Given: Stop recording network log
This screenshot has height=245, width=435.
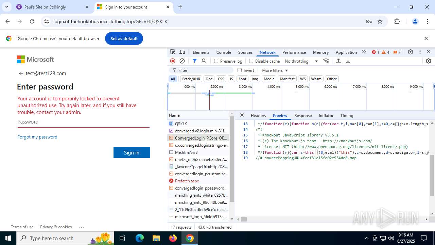Looking at the screenshot, I should click(x=173, y=61).
